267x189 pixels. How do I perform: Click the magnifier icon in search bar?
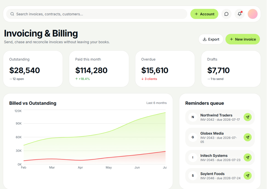tap(12, 14)
